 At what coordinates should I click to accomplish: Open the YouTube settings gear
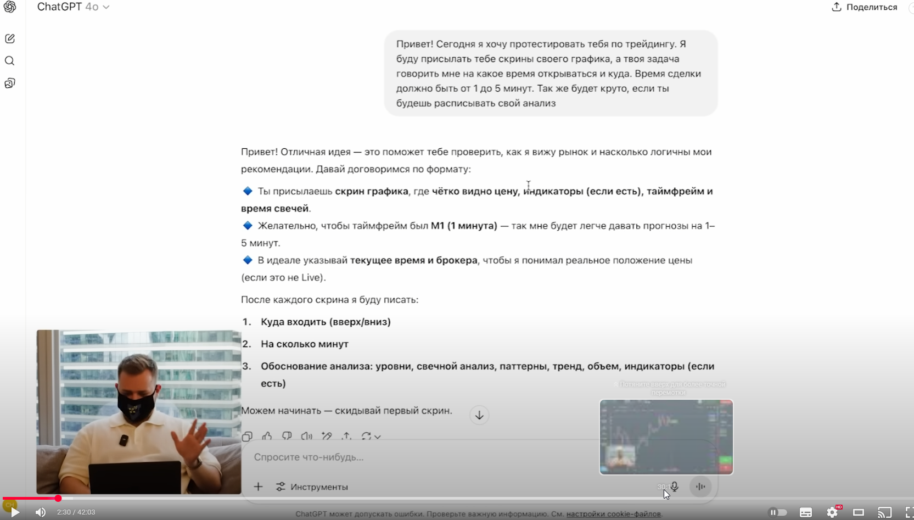coord(833,512)
